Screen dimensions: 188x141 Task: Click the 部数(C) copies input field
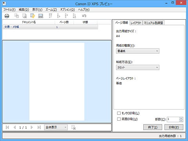click(173, 119)
